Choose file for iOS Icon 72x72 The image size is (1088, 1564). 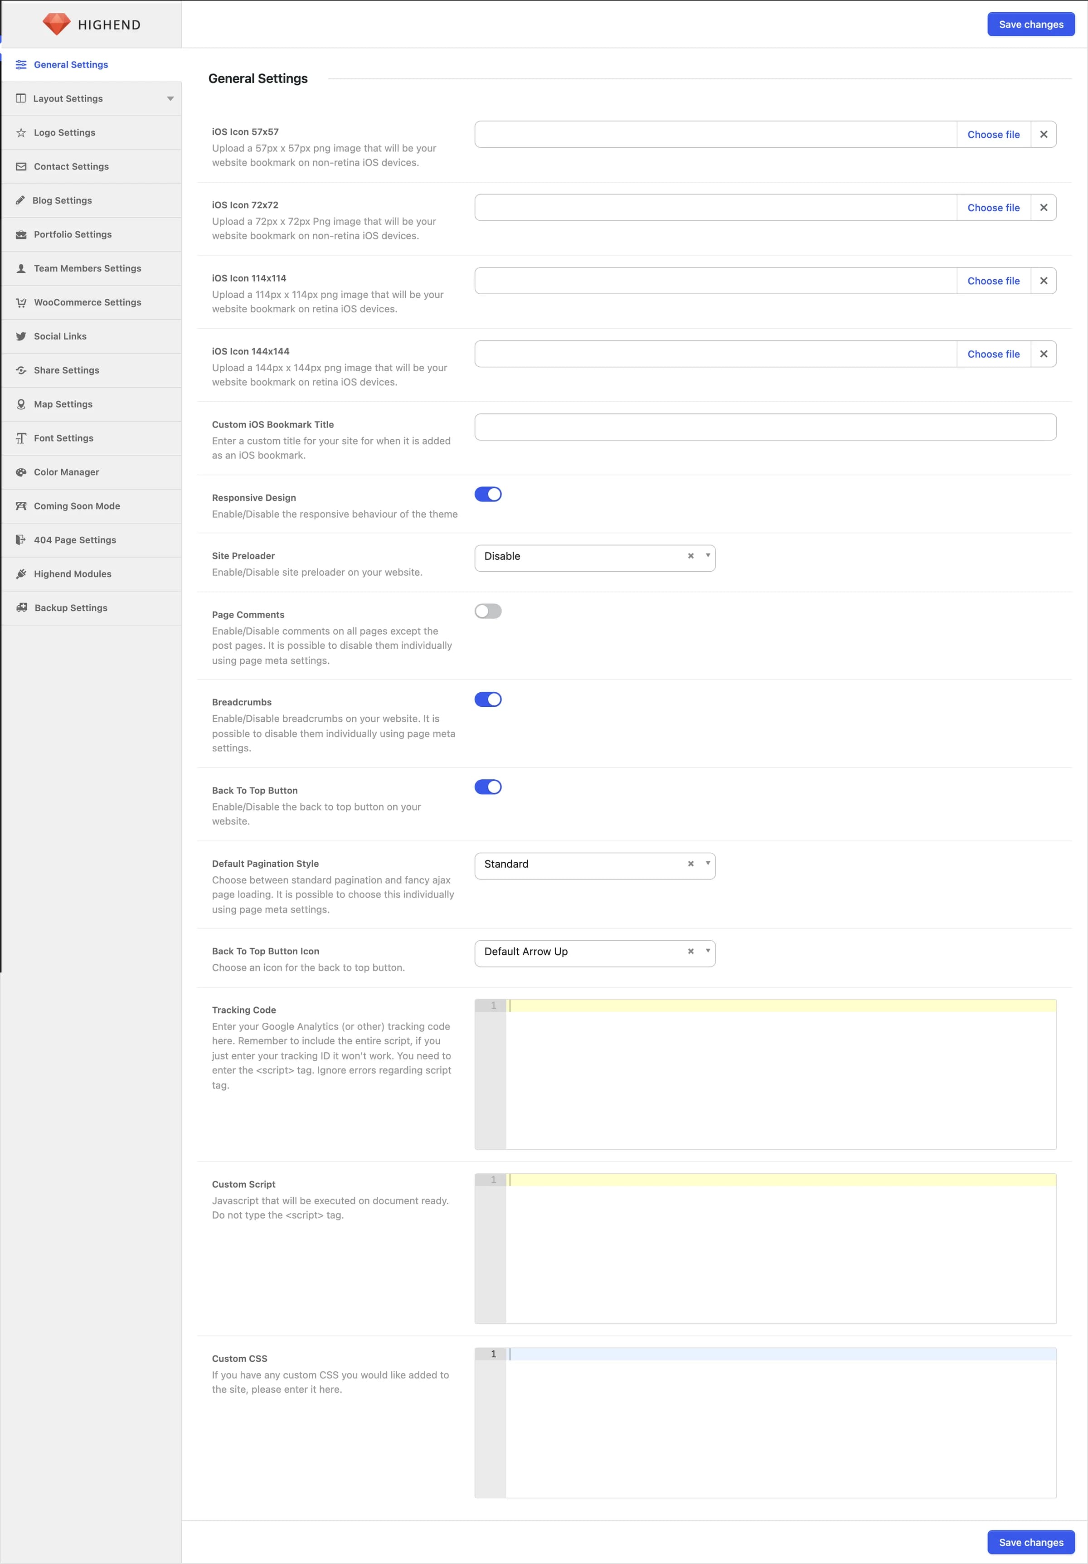point(993,208)
